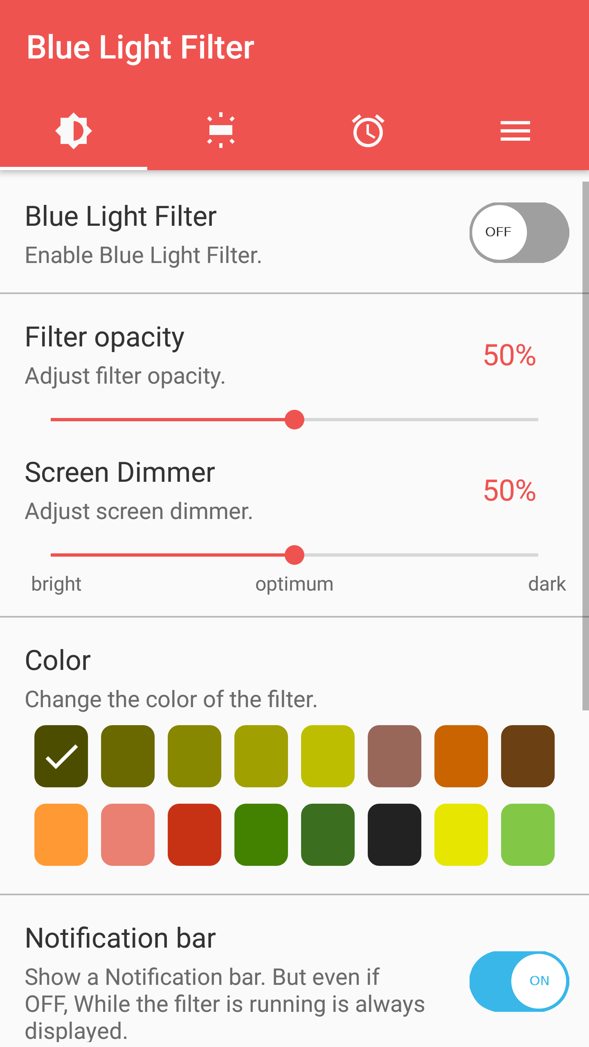Open the brightness filter tab icon
589x1047 pixels.
click(74, 131)
